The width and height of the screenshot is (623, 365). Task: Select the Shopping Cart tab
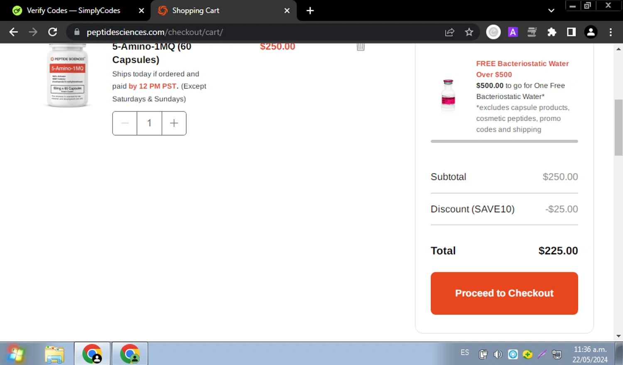click(223, 10)
